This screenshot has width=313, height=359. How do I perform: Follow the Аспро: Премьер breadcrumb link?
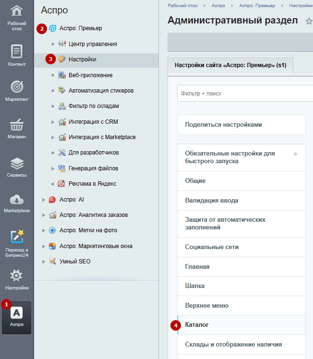257,6
